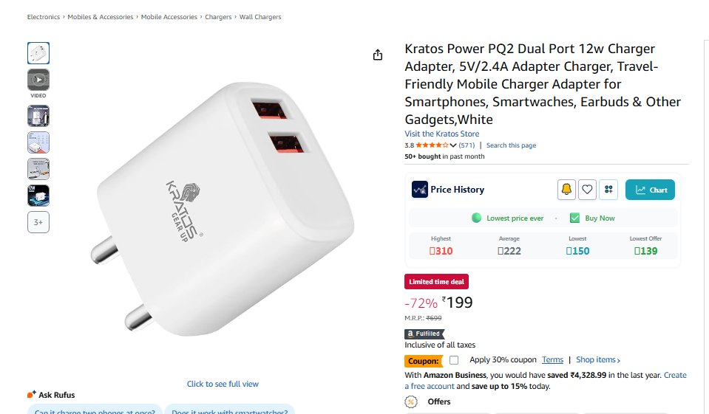Select the first white charger thumbnail
The height and width of the screenshot is (414, 709).
(x=38, y=53)
